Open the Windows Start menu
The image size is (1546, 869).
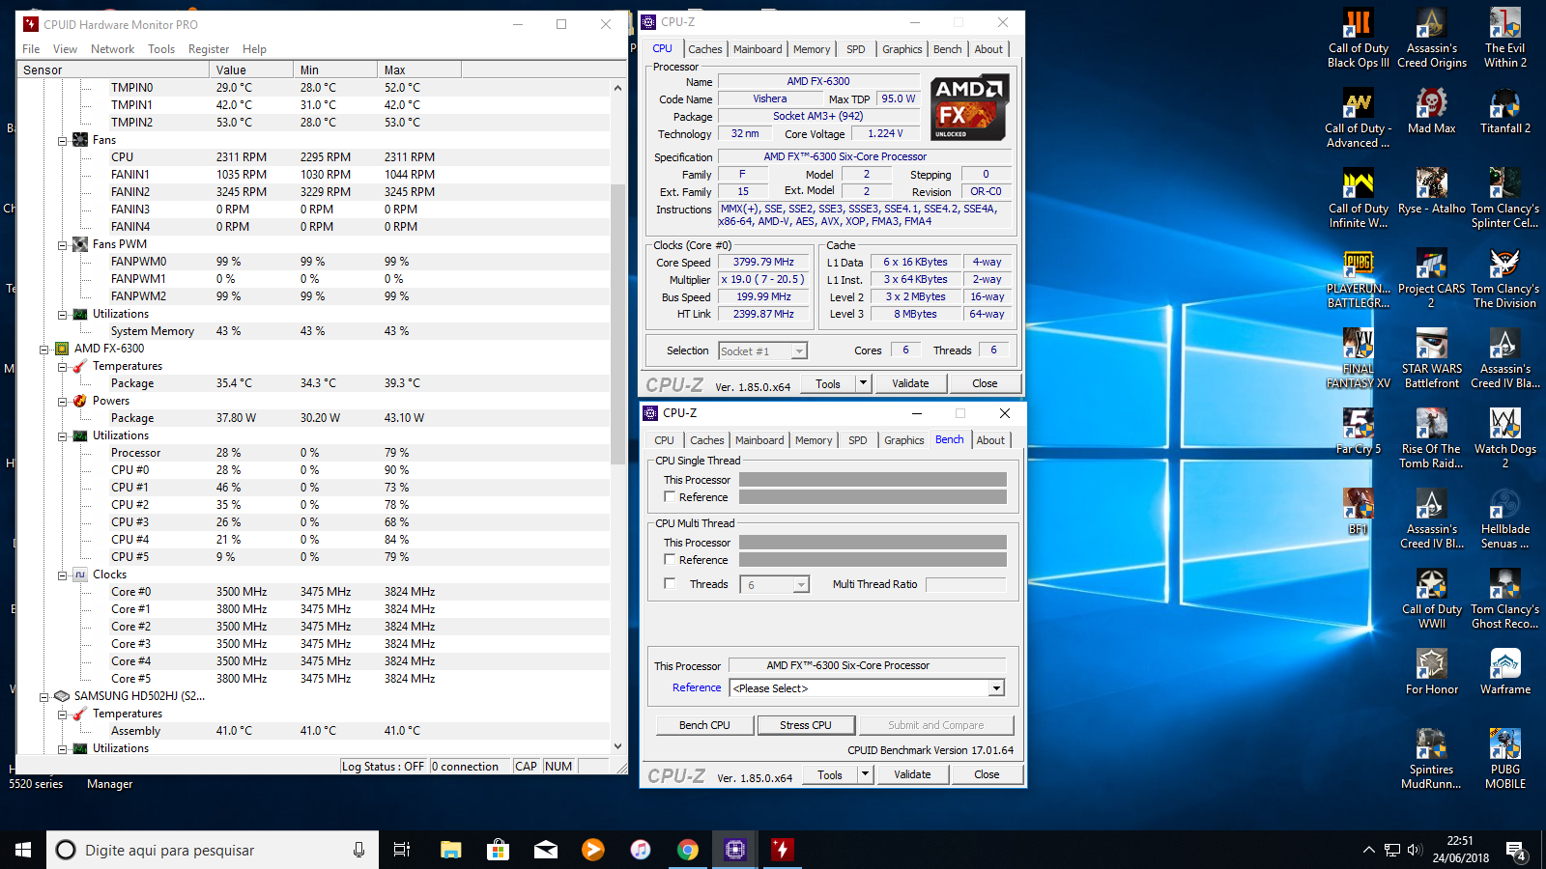tap(23, 850)
